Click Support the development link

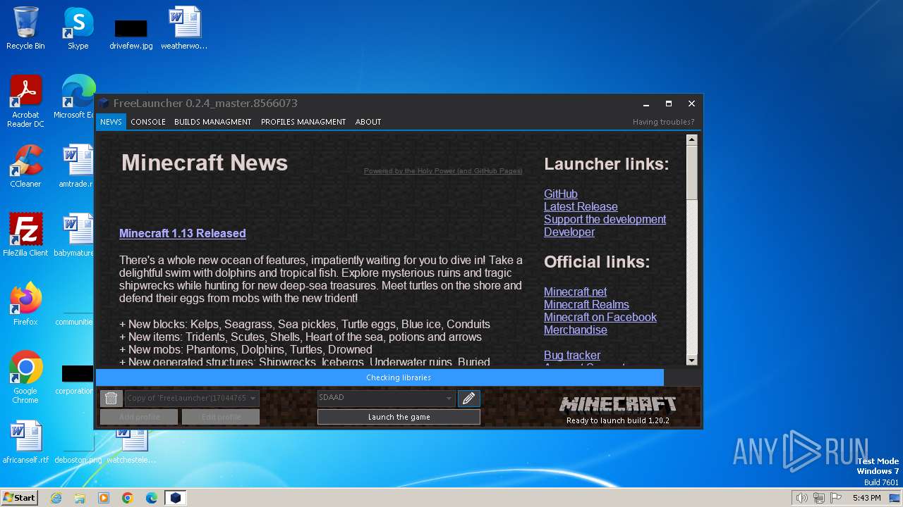click(605, 219)
